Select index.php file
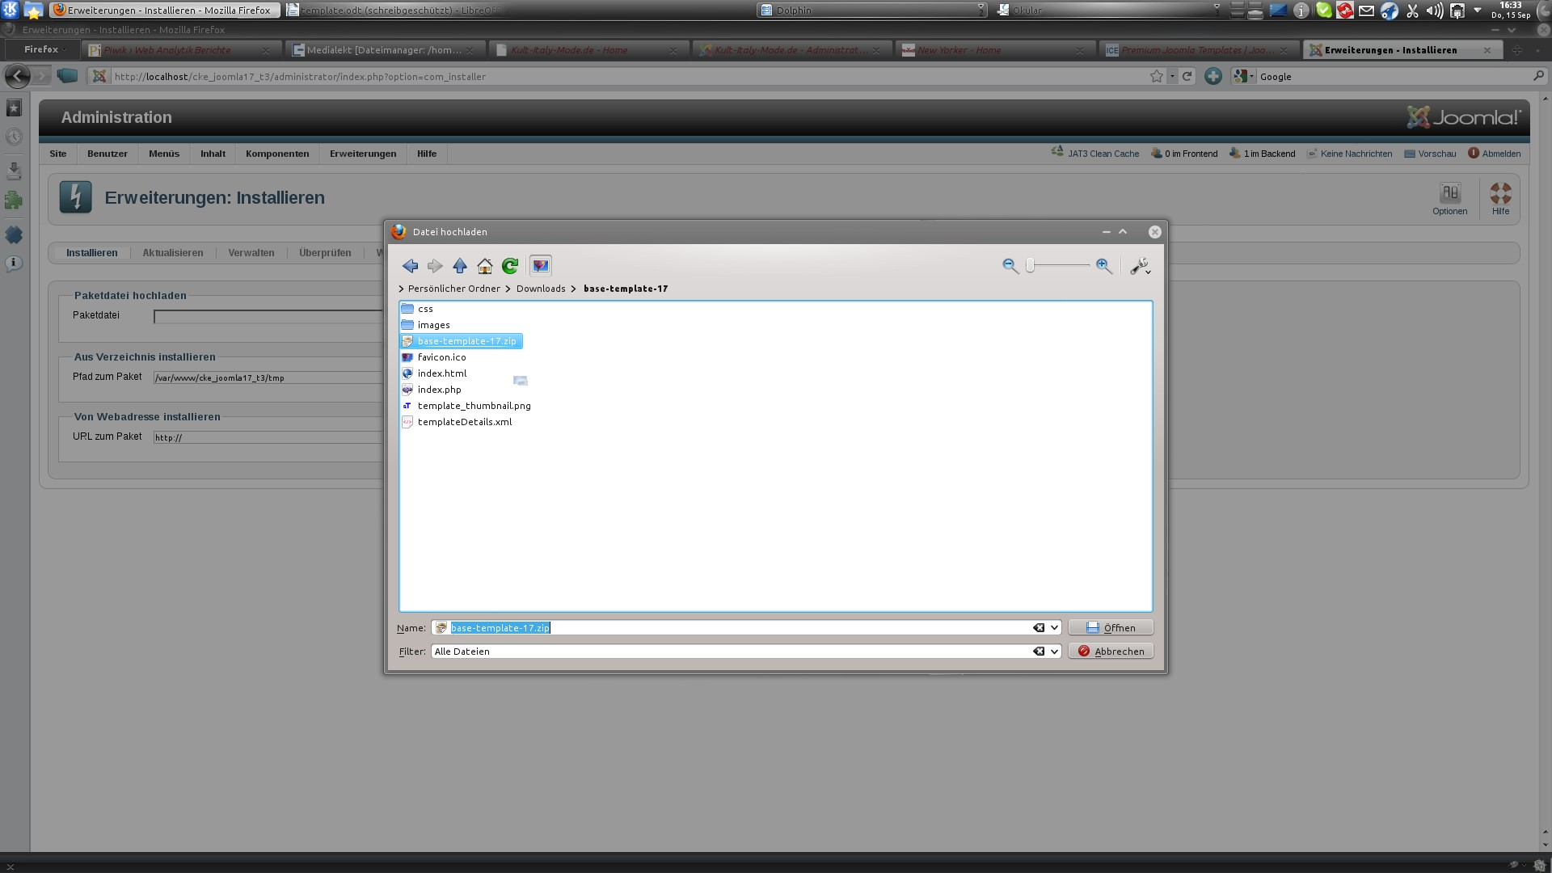The height and width of the screenshot is (873, 1552). [432, 390]
